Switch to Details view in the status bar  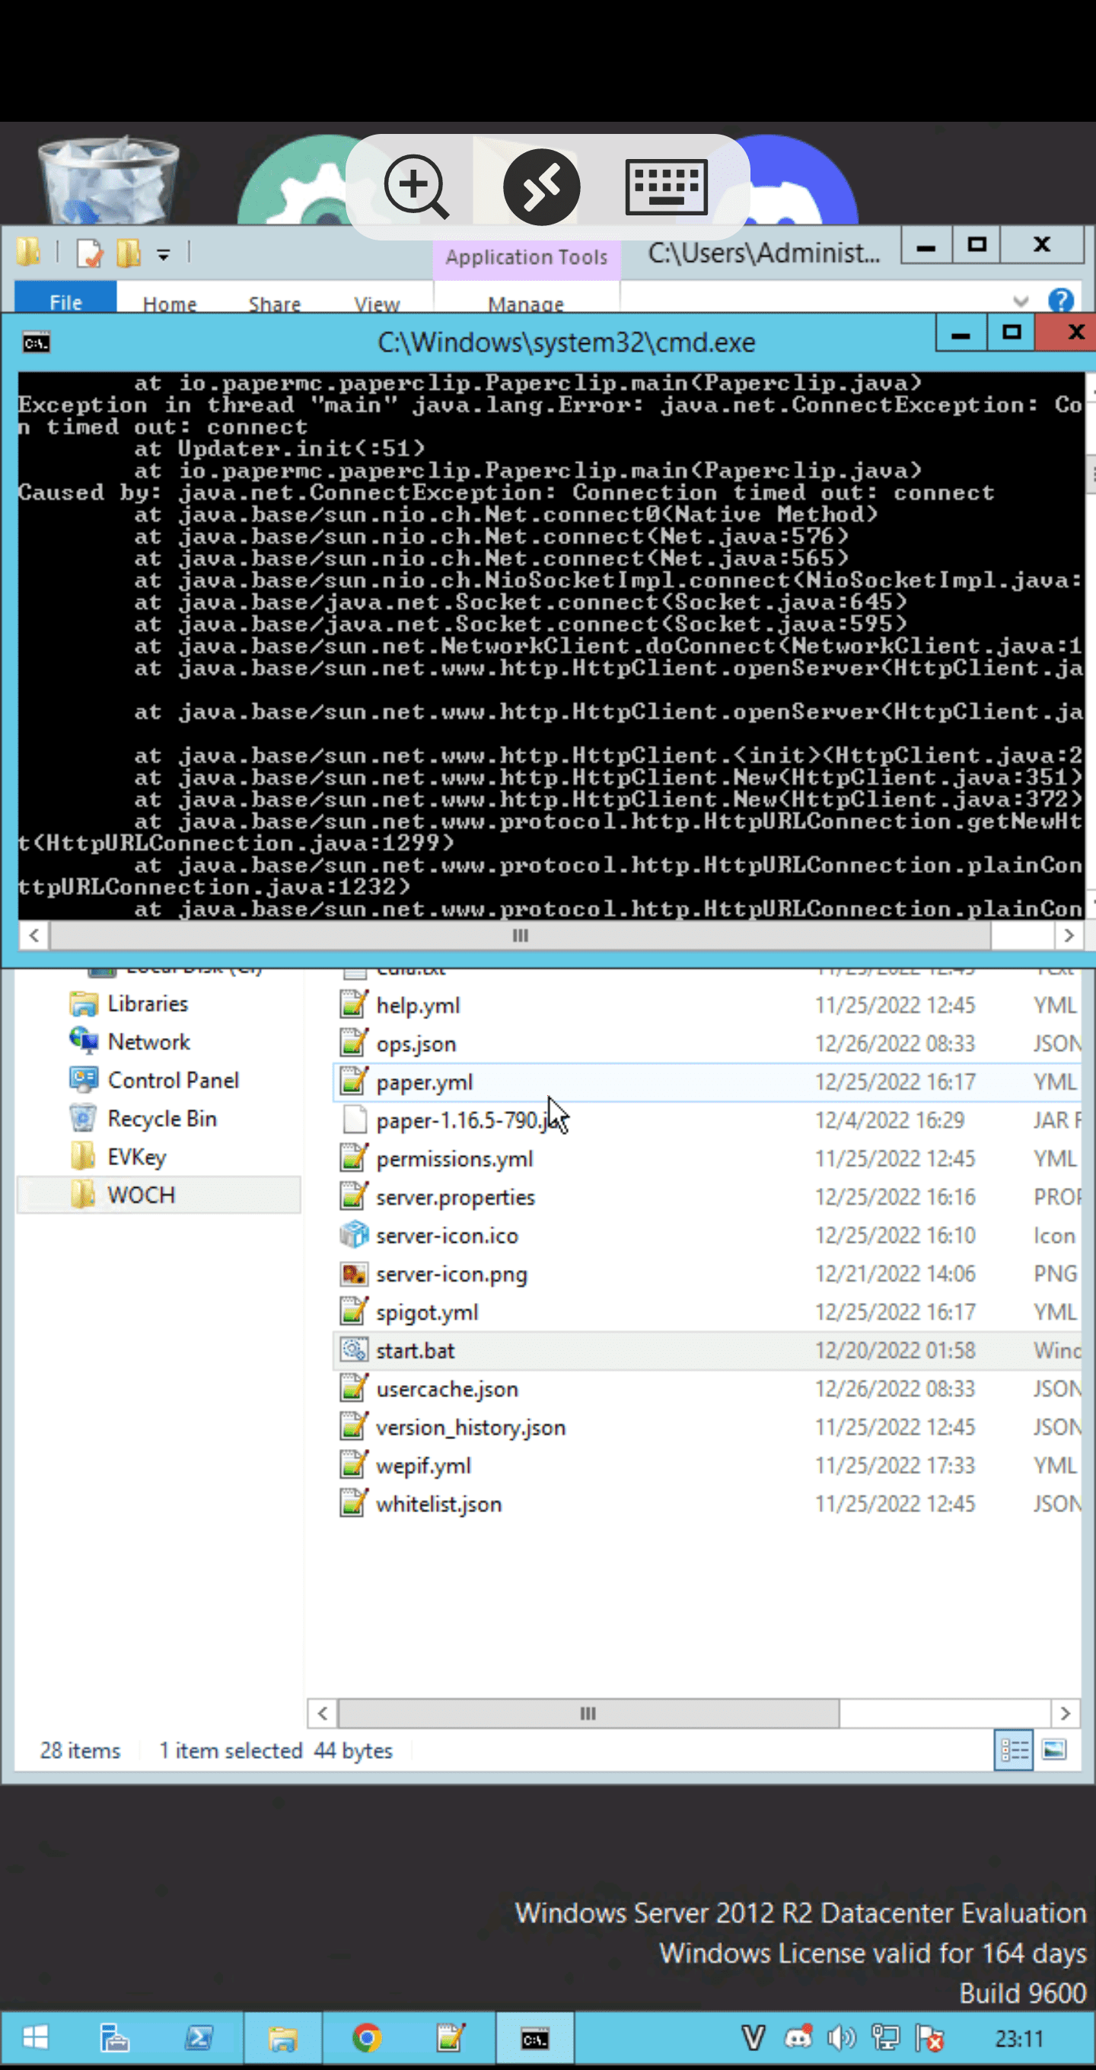tap(1014, 1750)
